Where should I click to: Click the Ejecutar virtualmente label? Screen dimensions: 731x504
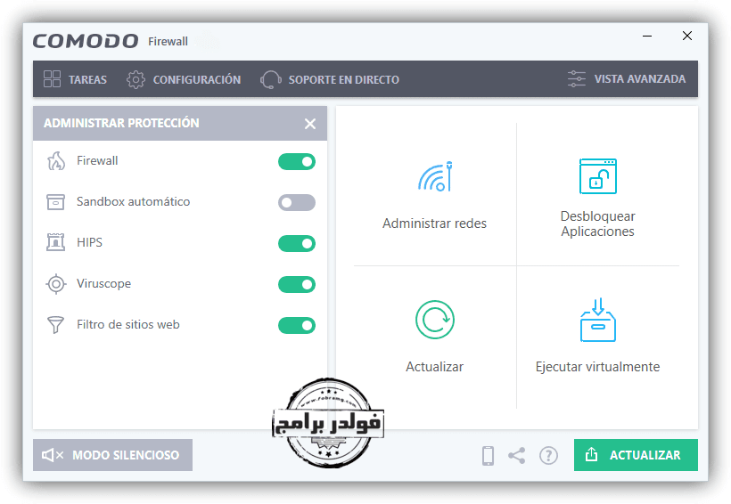coord(597,367)
